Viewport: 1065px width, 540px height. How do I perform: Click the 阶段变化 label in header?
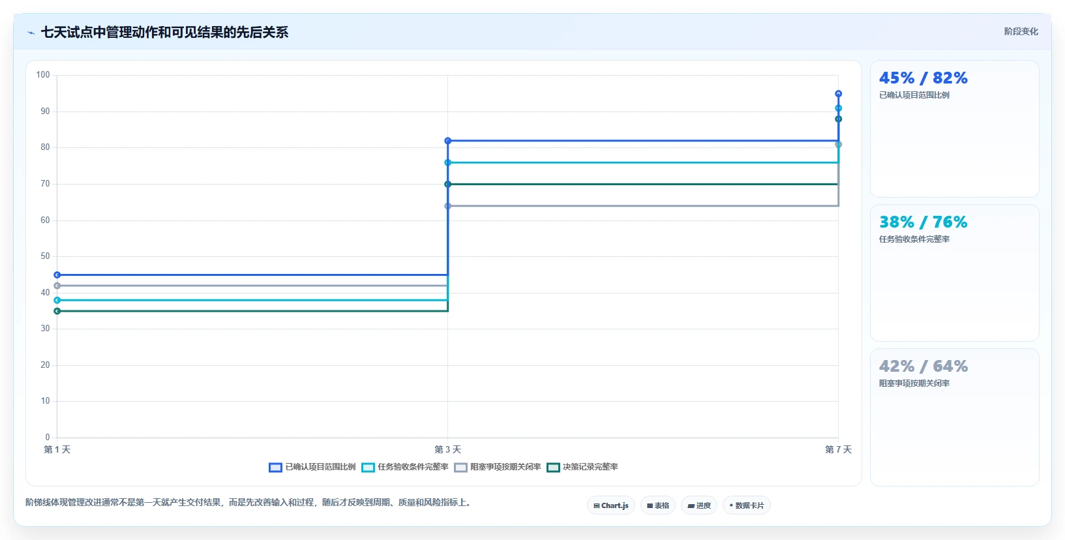(1021, 31)
